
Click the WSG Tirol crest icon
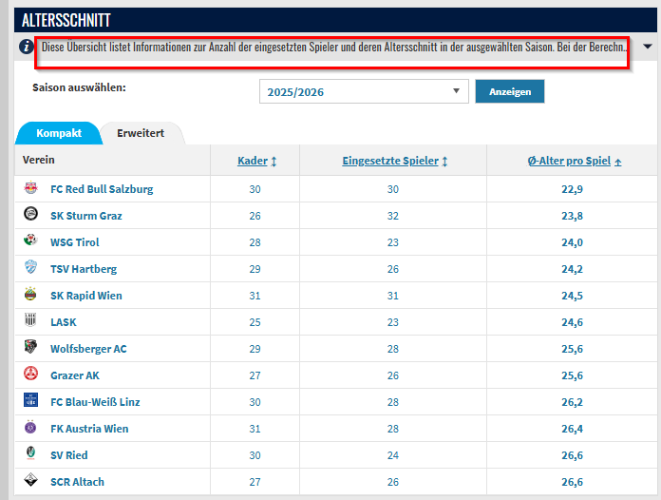(x=30, y=241)
